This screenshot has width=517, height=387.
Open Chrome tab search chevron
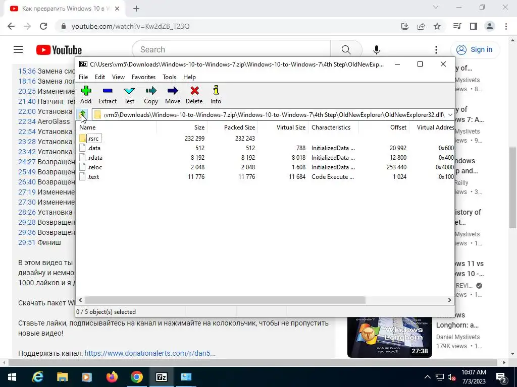click(436, 7)
